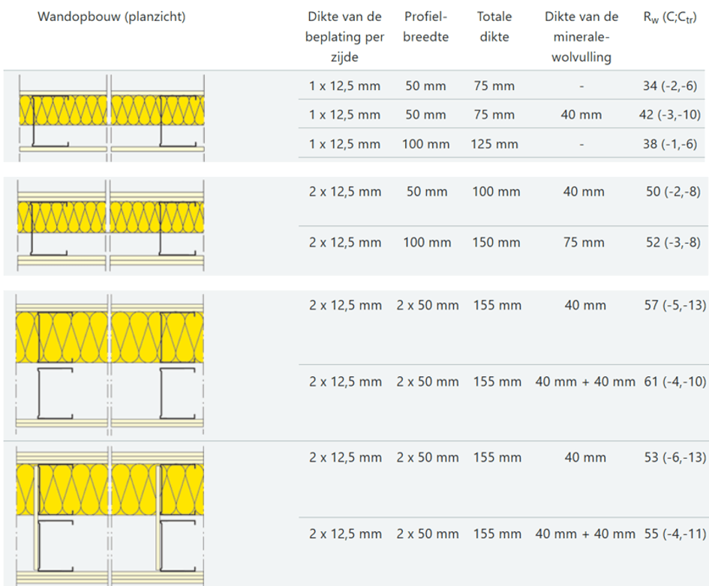The image size is (709, 586).
Task: Click profile width '50 mm' in the 42 (-3,-10) row
Action: [425, 115]
